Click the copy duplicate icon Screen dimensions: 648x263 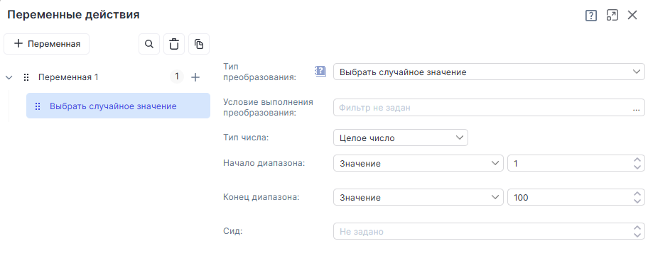(x=199, y=44)
